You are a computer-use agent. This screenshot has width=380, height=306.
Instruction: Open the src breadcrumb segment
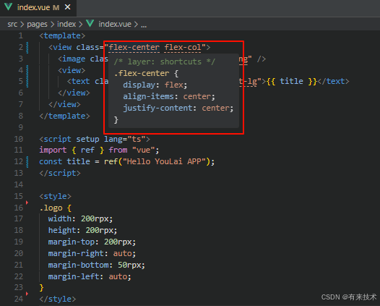tap(12, 24)
